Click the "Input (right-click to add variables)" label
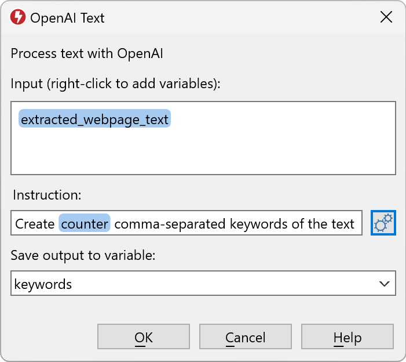This screenshot has height=362, width=406. click(x=115, y=84)
